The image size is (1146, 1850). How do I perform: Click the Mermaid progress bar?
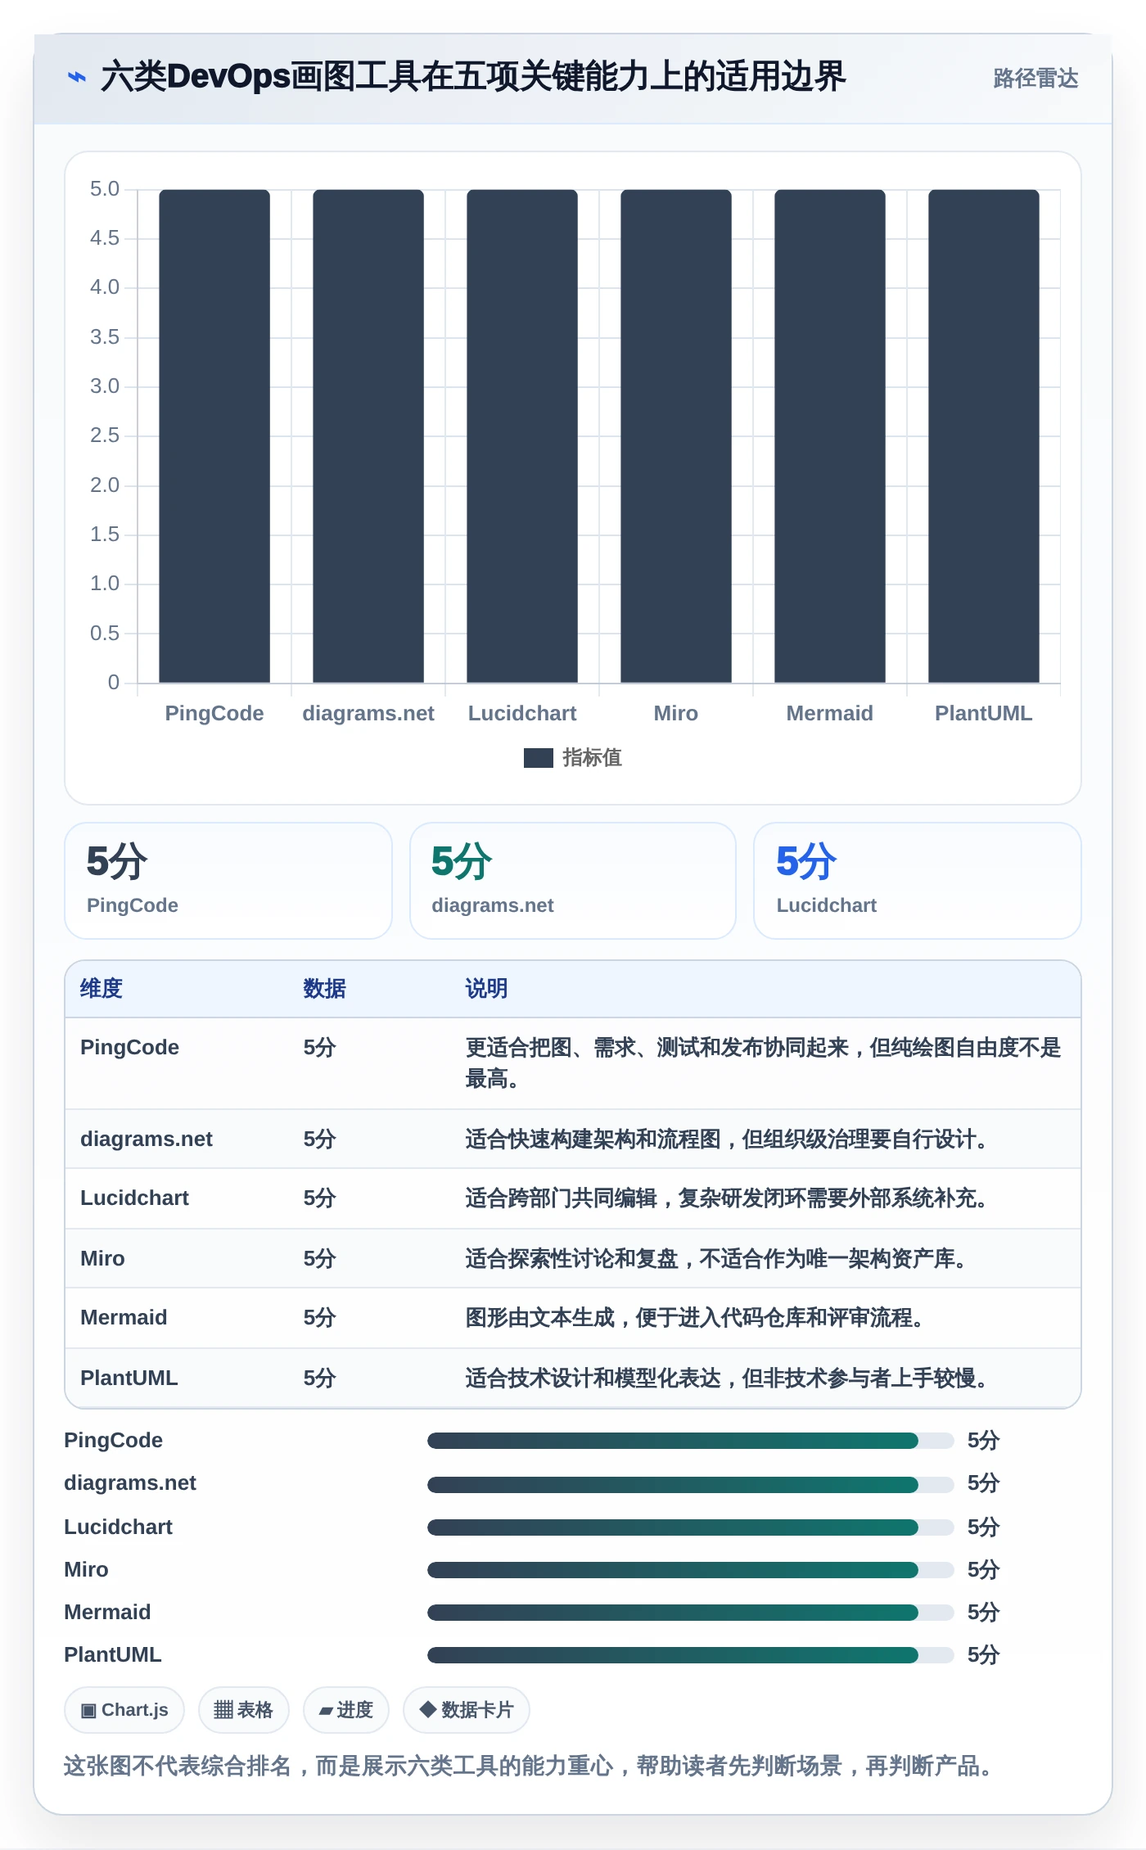(691, 1613)
